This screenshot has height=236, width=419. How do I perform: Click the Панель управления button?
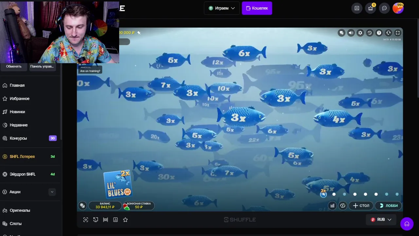[x=42, y=66]
